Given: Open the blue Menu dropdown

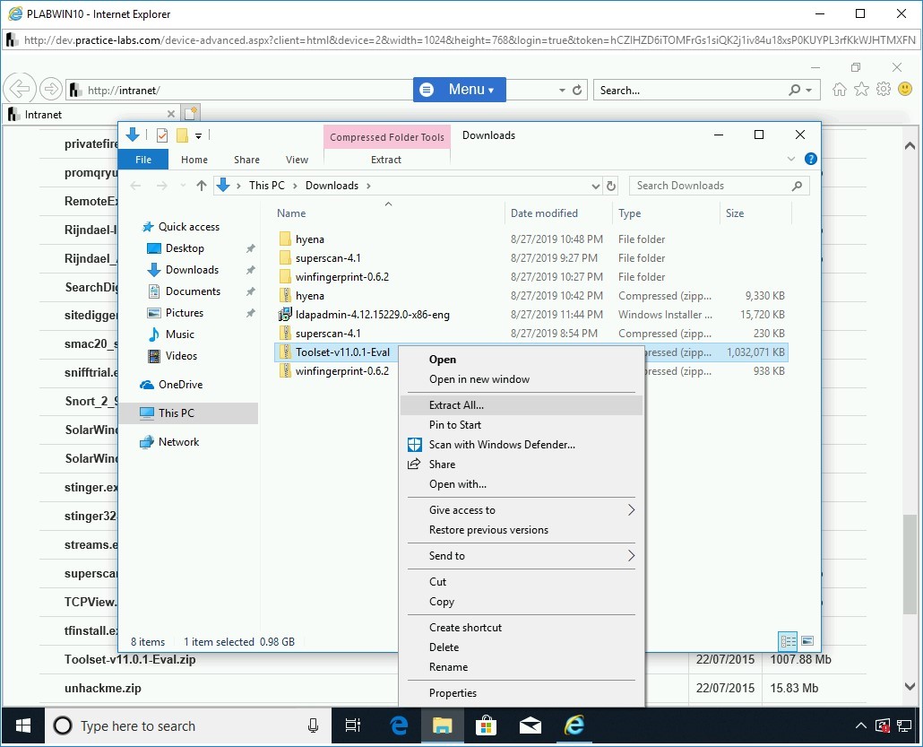Looking at the screenshot, I should click(460, 90).
